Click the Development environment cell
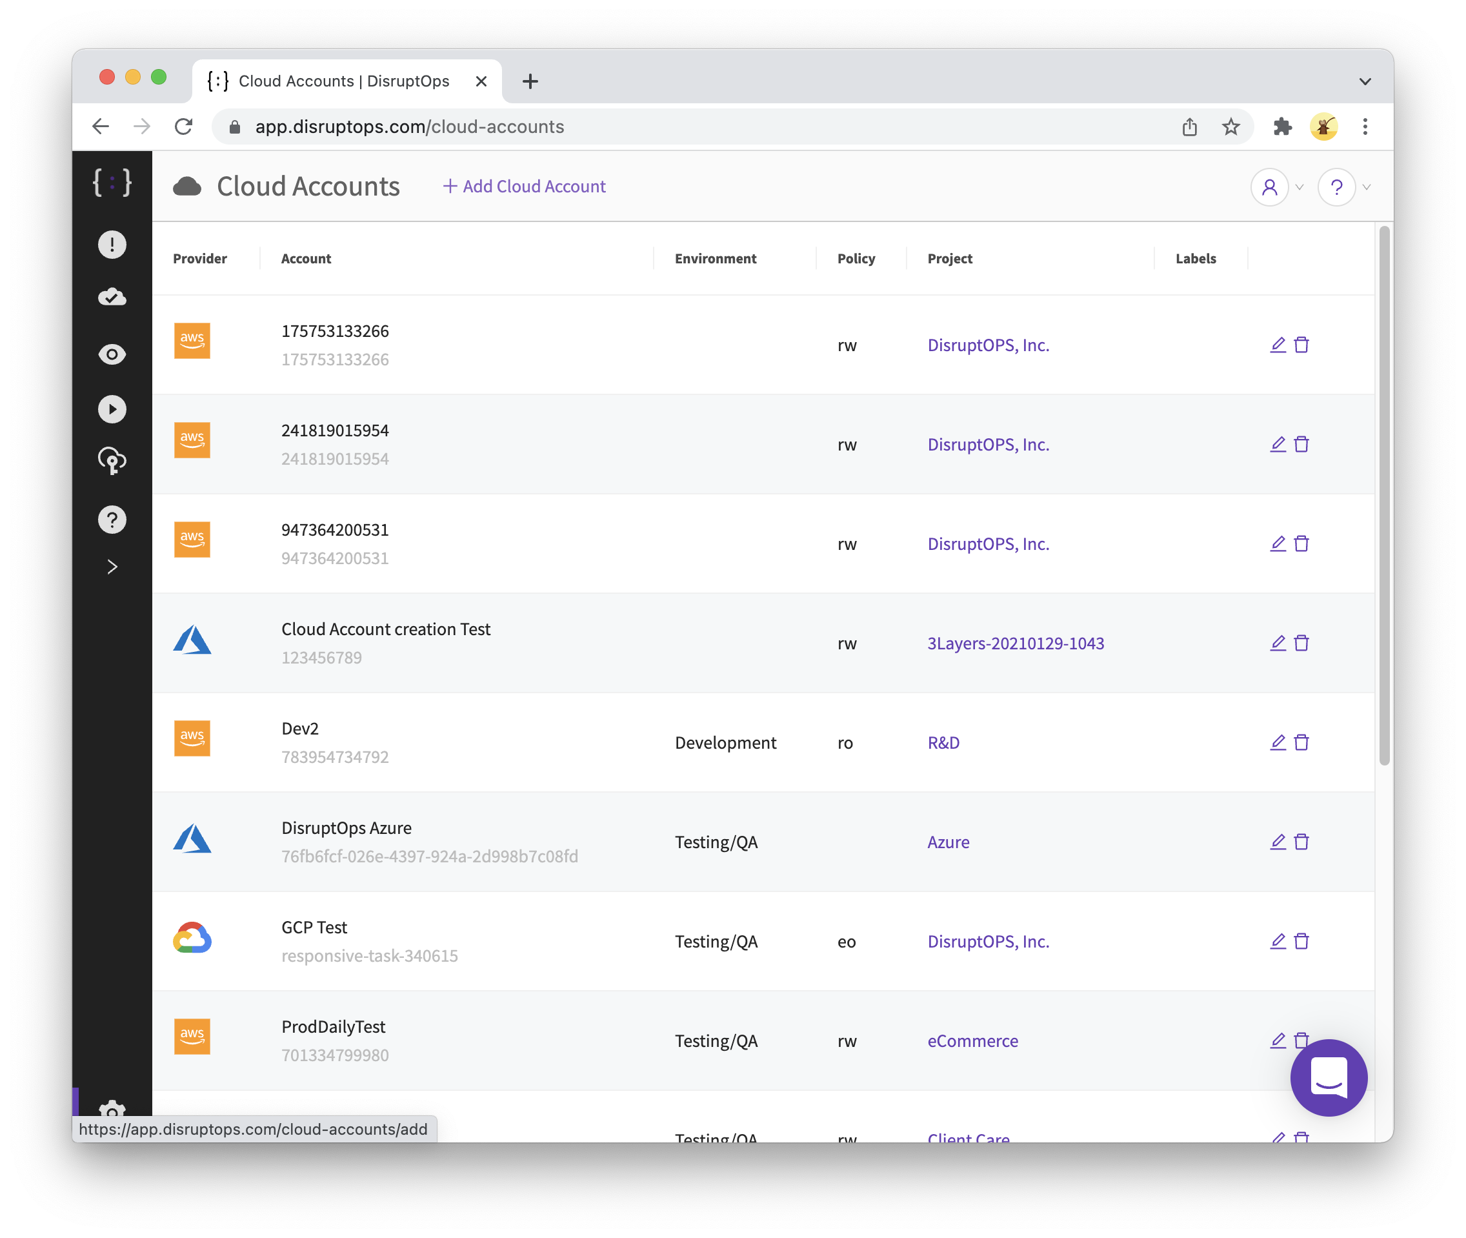The height and width of the screenshot is (1238, 1466). pyautogui.click(x=725, y=743)
